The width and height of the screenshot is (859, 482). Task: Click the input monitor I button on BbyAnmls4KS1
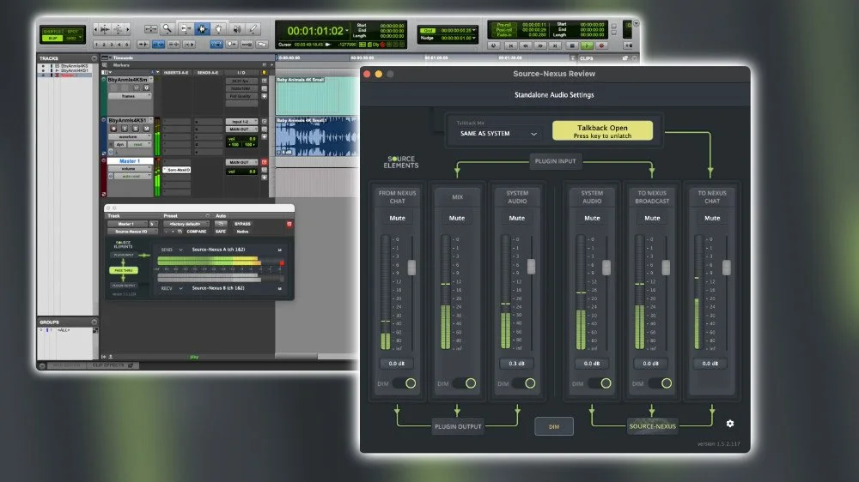[x=125, y=129]
